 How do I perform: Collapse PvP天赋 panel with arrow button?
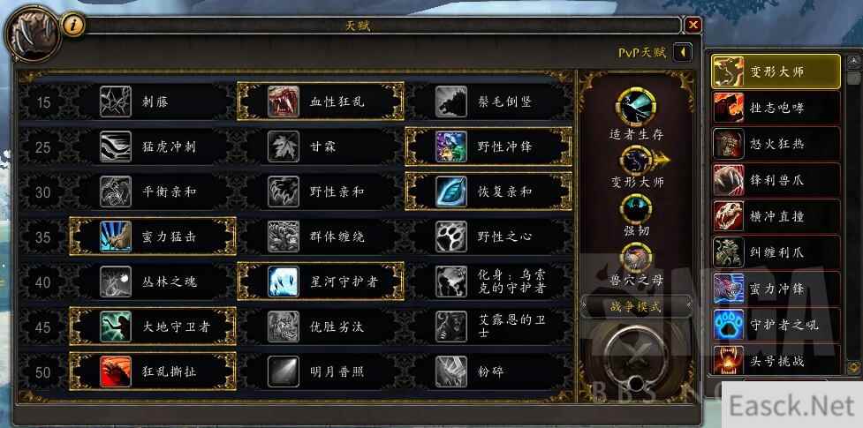[683, 53]
